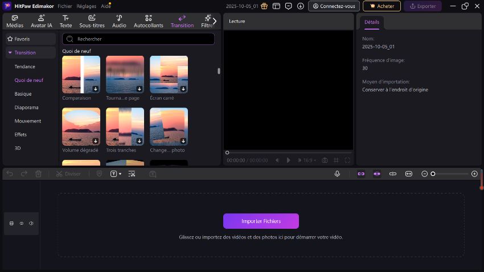Select the Transition tab
The height and width of the screenshot is (272, 484).
coord(182,21)
